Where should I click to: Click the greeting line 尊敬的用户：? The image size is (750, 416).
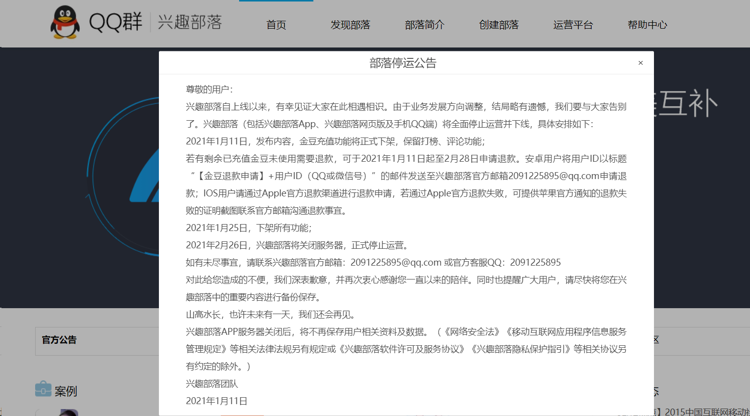[x=209, y=90]
